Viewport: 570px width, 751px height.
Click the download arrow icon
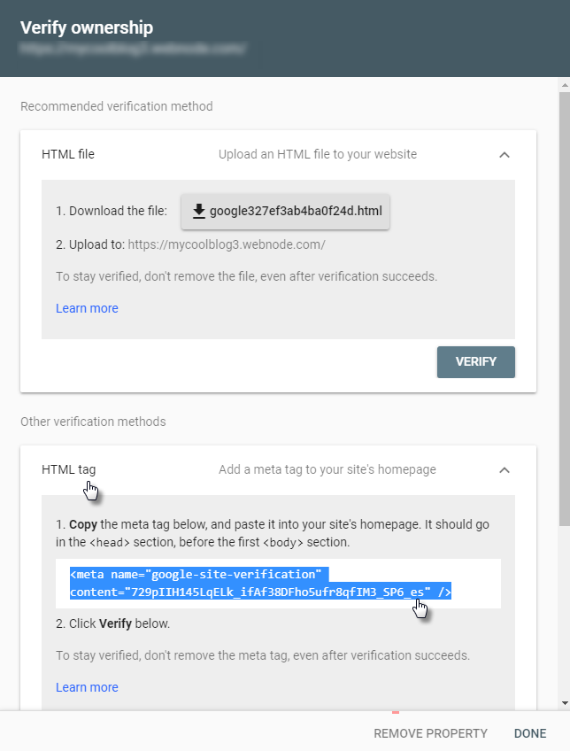[x=199, y=211]
